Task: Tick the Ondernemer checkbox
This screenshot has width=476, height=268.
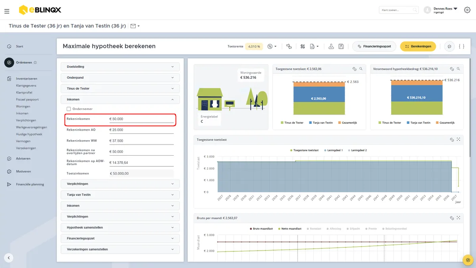Action: 69,109
